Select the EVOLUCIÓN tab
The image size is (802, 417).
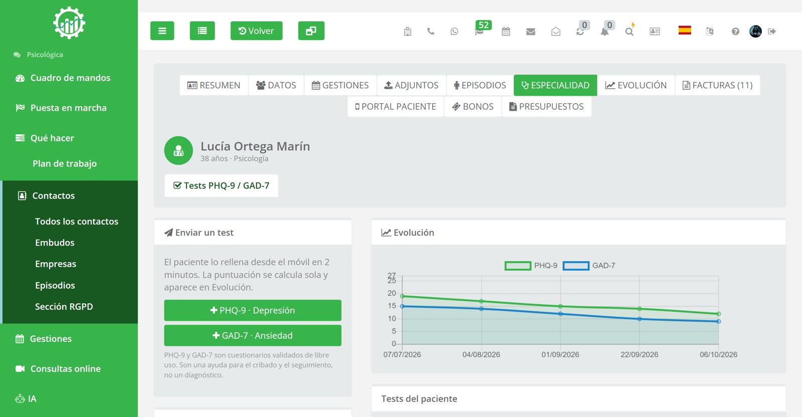click(x=636, y=85)
